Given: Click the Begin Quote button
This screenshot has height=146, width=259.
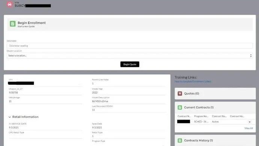Looking at the screenshot, I should pyautogui.click(x=129, y=64).
